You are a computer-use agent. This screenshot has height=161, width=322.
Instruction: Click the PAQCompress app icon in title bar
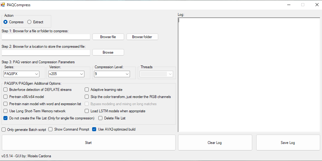point(3,5)
